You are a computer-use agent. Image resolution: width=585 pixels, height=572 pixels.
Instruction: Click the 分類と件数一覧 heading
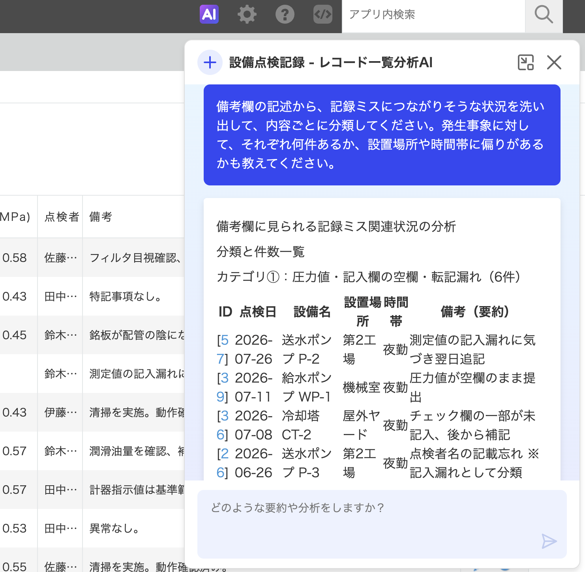(x=261, y=252)
